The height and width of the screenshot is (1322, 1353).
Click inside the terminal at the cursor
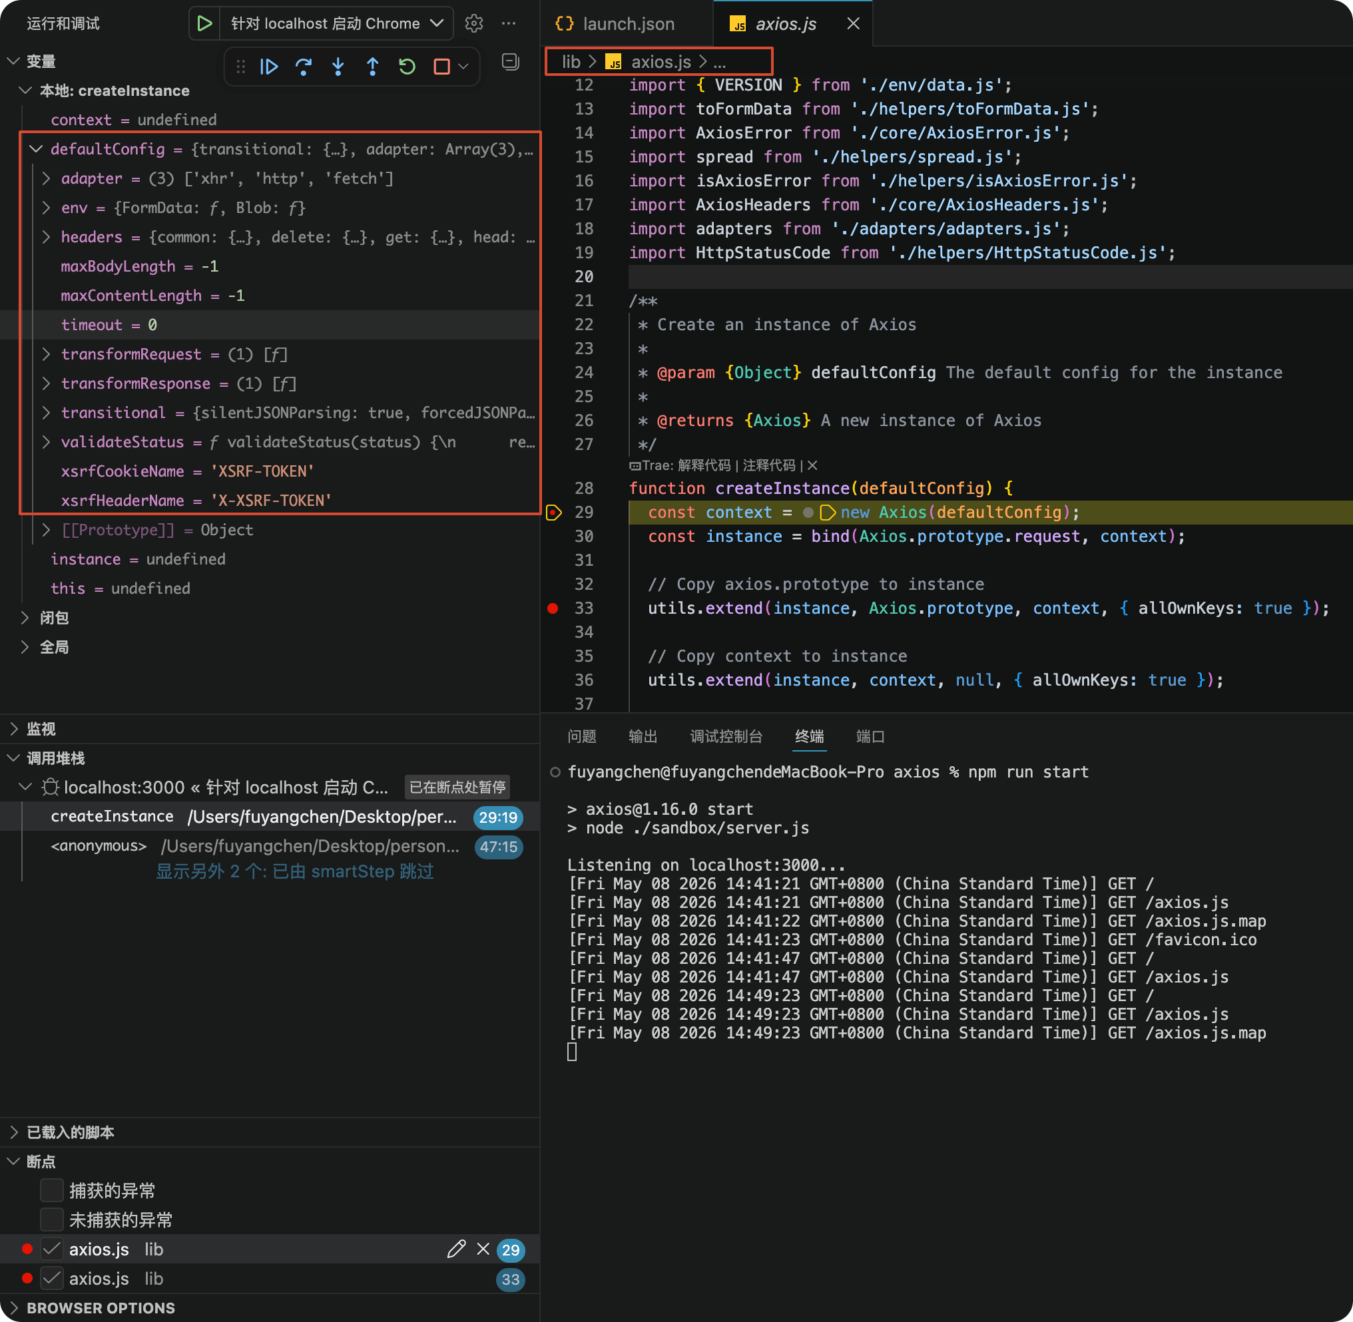[x=571, y=1052]
